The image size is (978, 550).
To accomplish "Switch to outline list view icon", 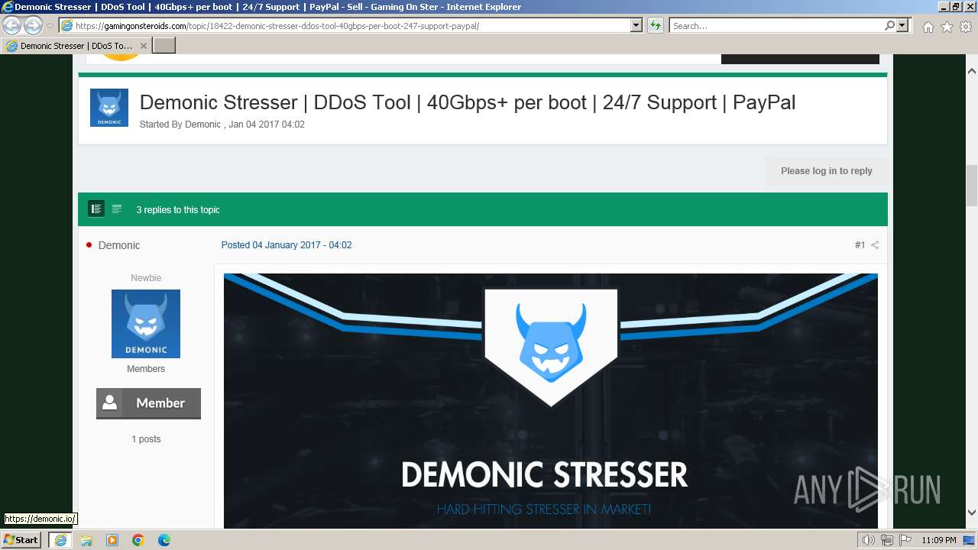I will (117, 209).
